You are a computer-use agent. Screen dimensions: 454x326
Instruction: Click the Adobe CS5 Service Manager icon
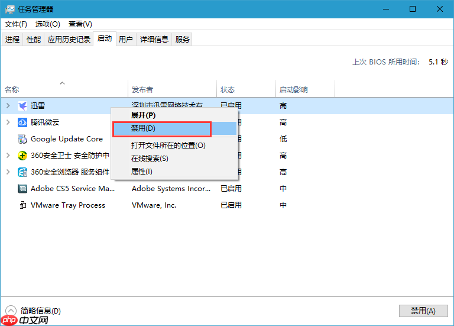(22, 189)
